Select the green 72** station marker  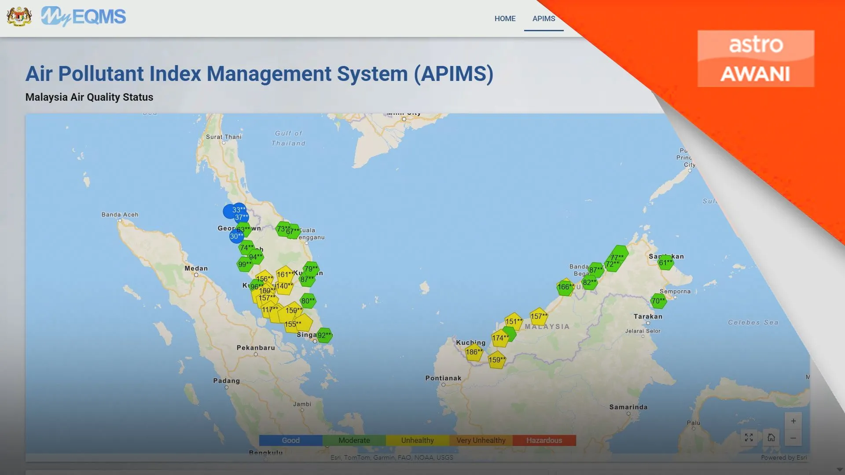pyautogui.click(x=612, y=264)
